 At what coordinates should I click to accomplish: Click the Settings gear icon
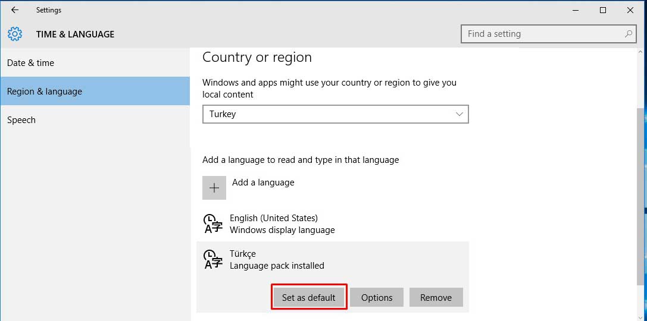(15, 34)
